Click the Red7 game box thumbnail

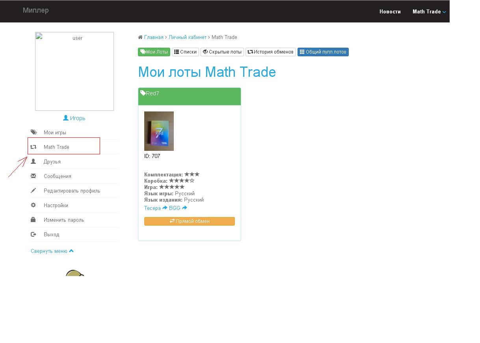click(159, 131)
